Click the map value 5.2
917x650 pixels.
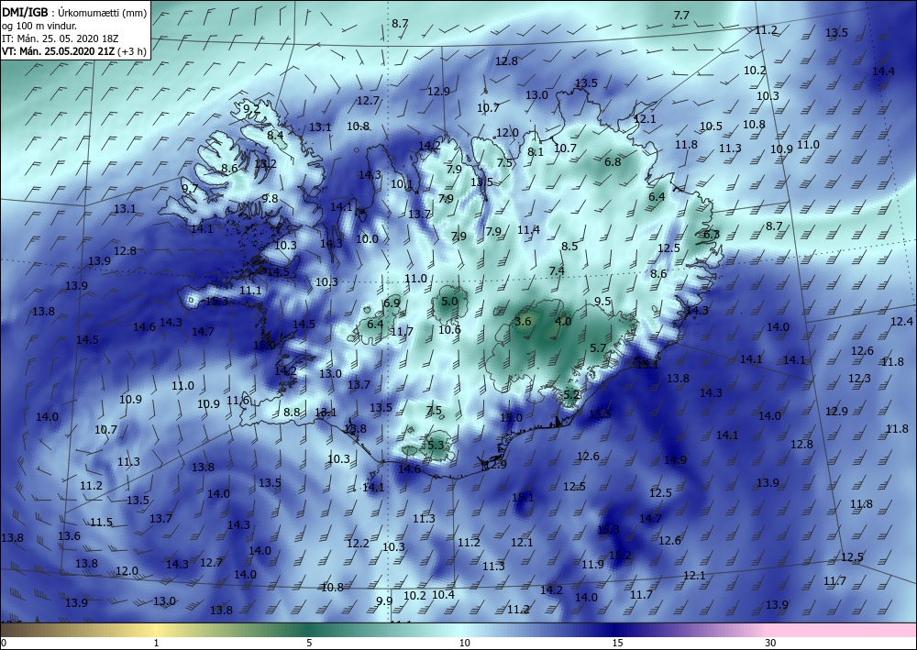coord(570,394)
